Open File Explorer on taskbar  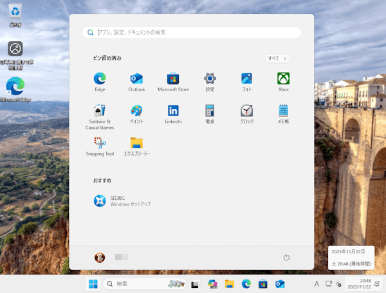(229, 284)
